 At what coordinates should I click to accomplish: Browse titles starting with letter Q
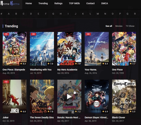point(127,14)
